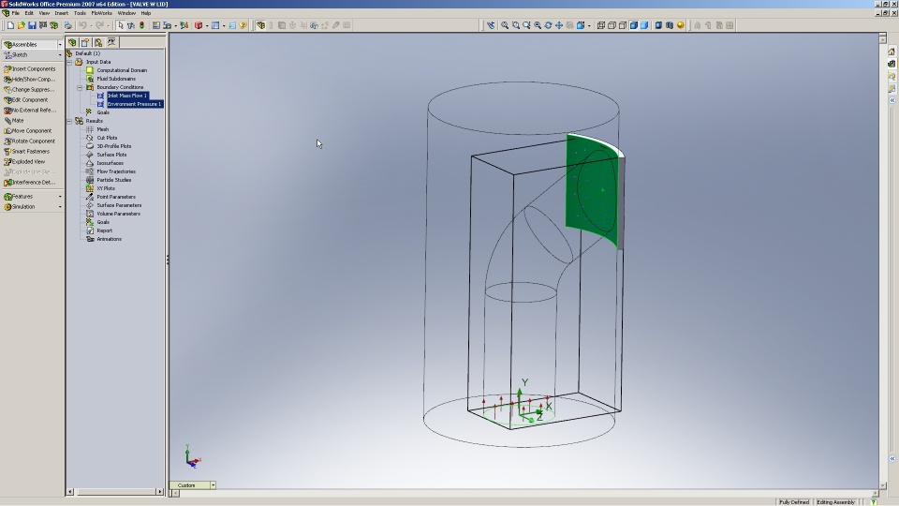Click the RealView gold sphere icon
This screenshot has height=506, width=899.
pyautogui.click(x=681, y=25)
